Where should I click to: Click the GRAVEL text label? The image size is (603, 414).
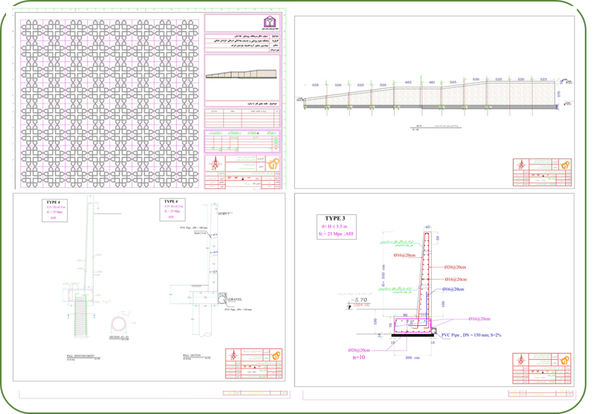pos(244,299)
